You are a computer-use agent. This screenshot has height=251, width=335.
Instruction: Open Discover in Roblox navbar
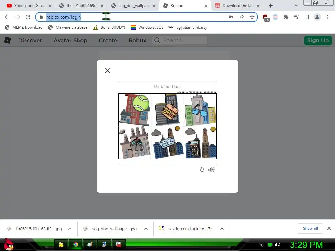(x=30, y=40)
